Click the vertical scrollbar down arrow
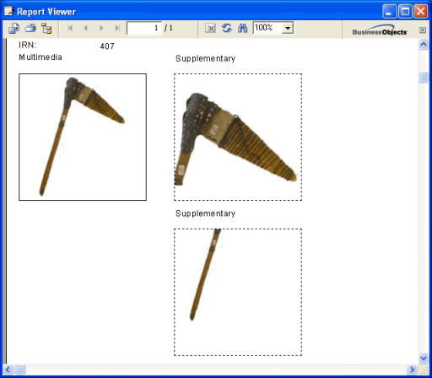Screen dimensions: 432x378 (x=424, y=358)
